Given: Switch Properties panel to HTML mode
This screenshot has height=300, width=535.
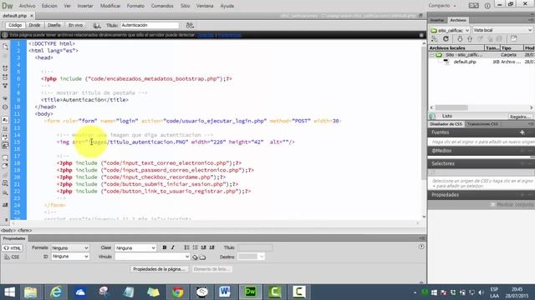Looking at the screenshot, I should (13, 248).
